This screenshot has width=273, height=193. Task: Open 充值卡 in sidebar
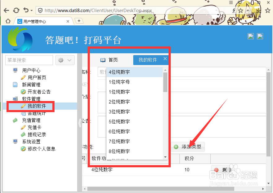[34, 127]
